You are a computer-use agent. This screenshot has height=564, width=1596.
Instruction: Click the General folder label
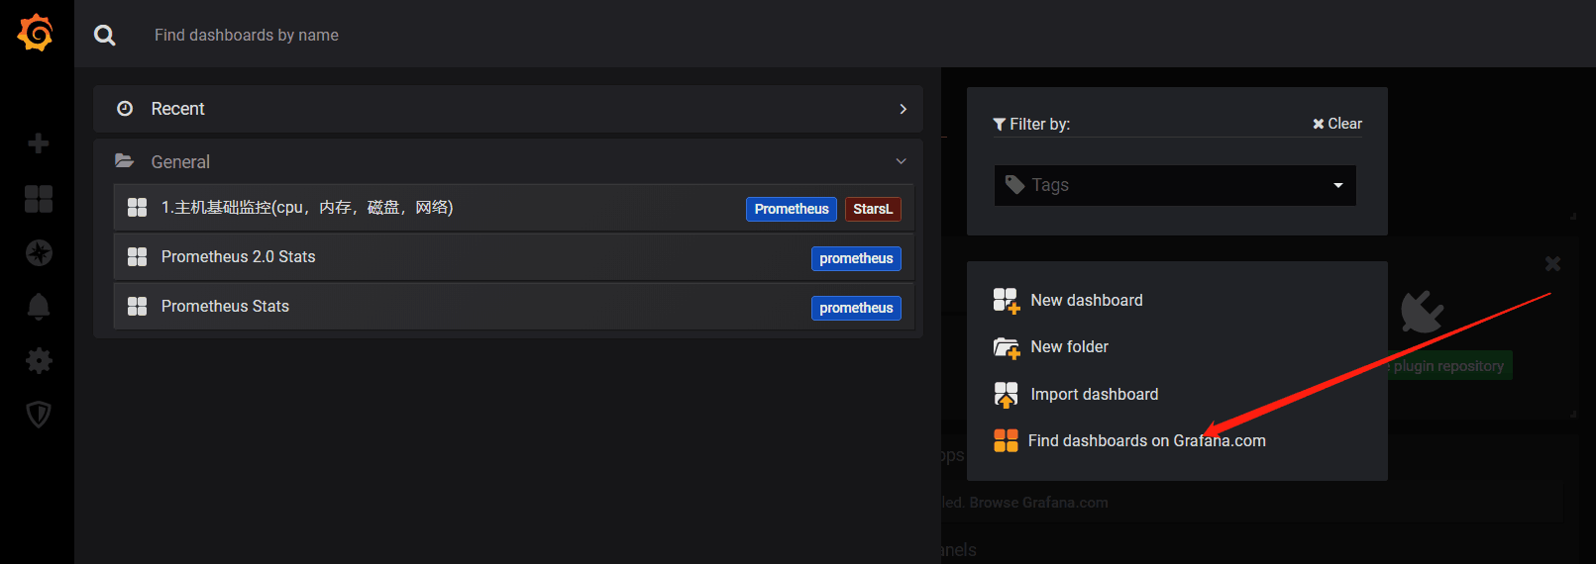(180, 162)
